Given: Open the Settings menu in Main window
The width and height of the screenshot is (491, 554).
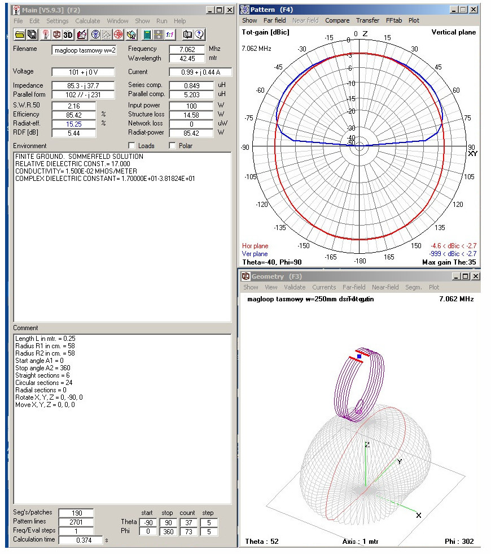Looking at the screenshot, I should coord(57,21).
